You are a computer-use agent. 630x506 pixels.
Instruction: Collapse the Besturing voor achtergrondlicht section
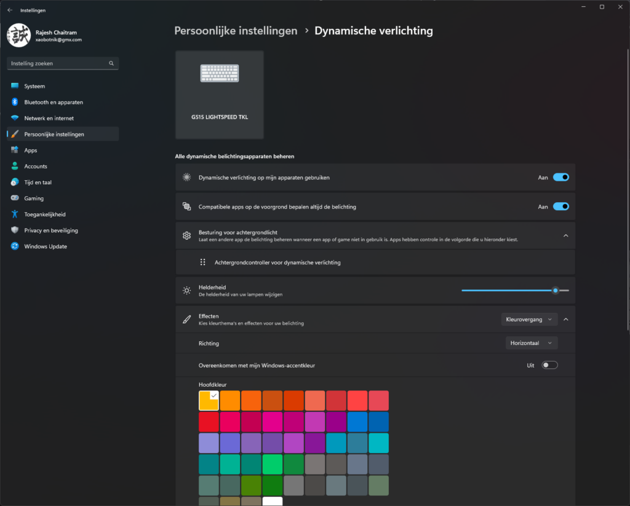point(566,235)
